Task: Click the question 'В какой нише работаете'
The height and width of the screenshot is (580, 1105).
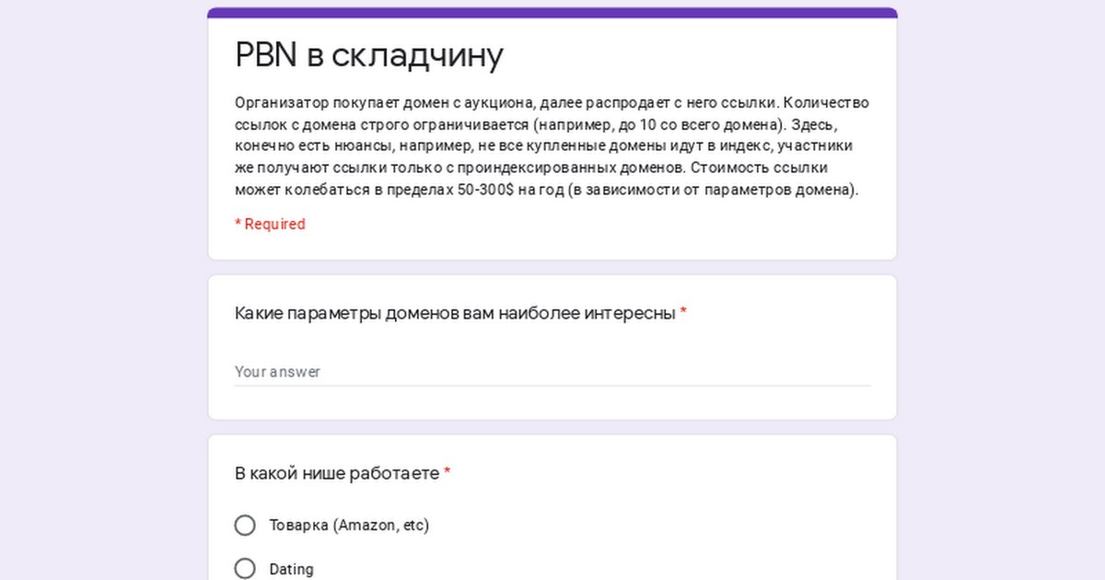Action: click(337, 473)
